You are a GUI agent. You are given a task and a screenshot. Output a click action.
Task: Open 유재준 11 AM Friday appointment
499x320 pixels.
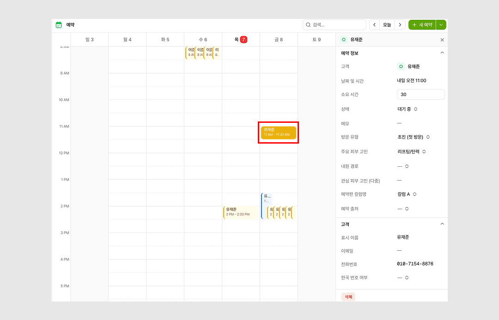pyautogui.click(x=279, y=133)
